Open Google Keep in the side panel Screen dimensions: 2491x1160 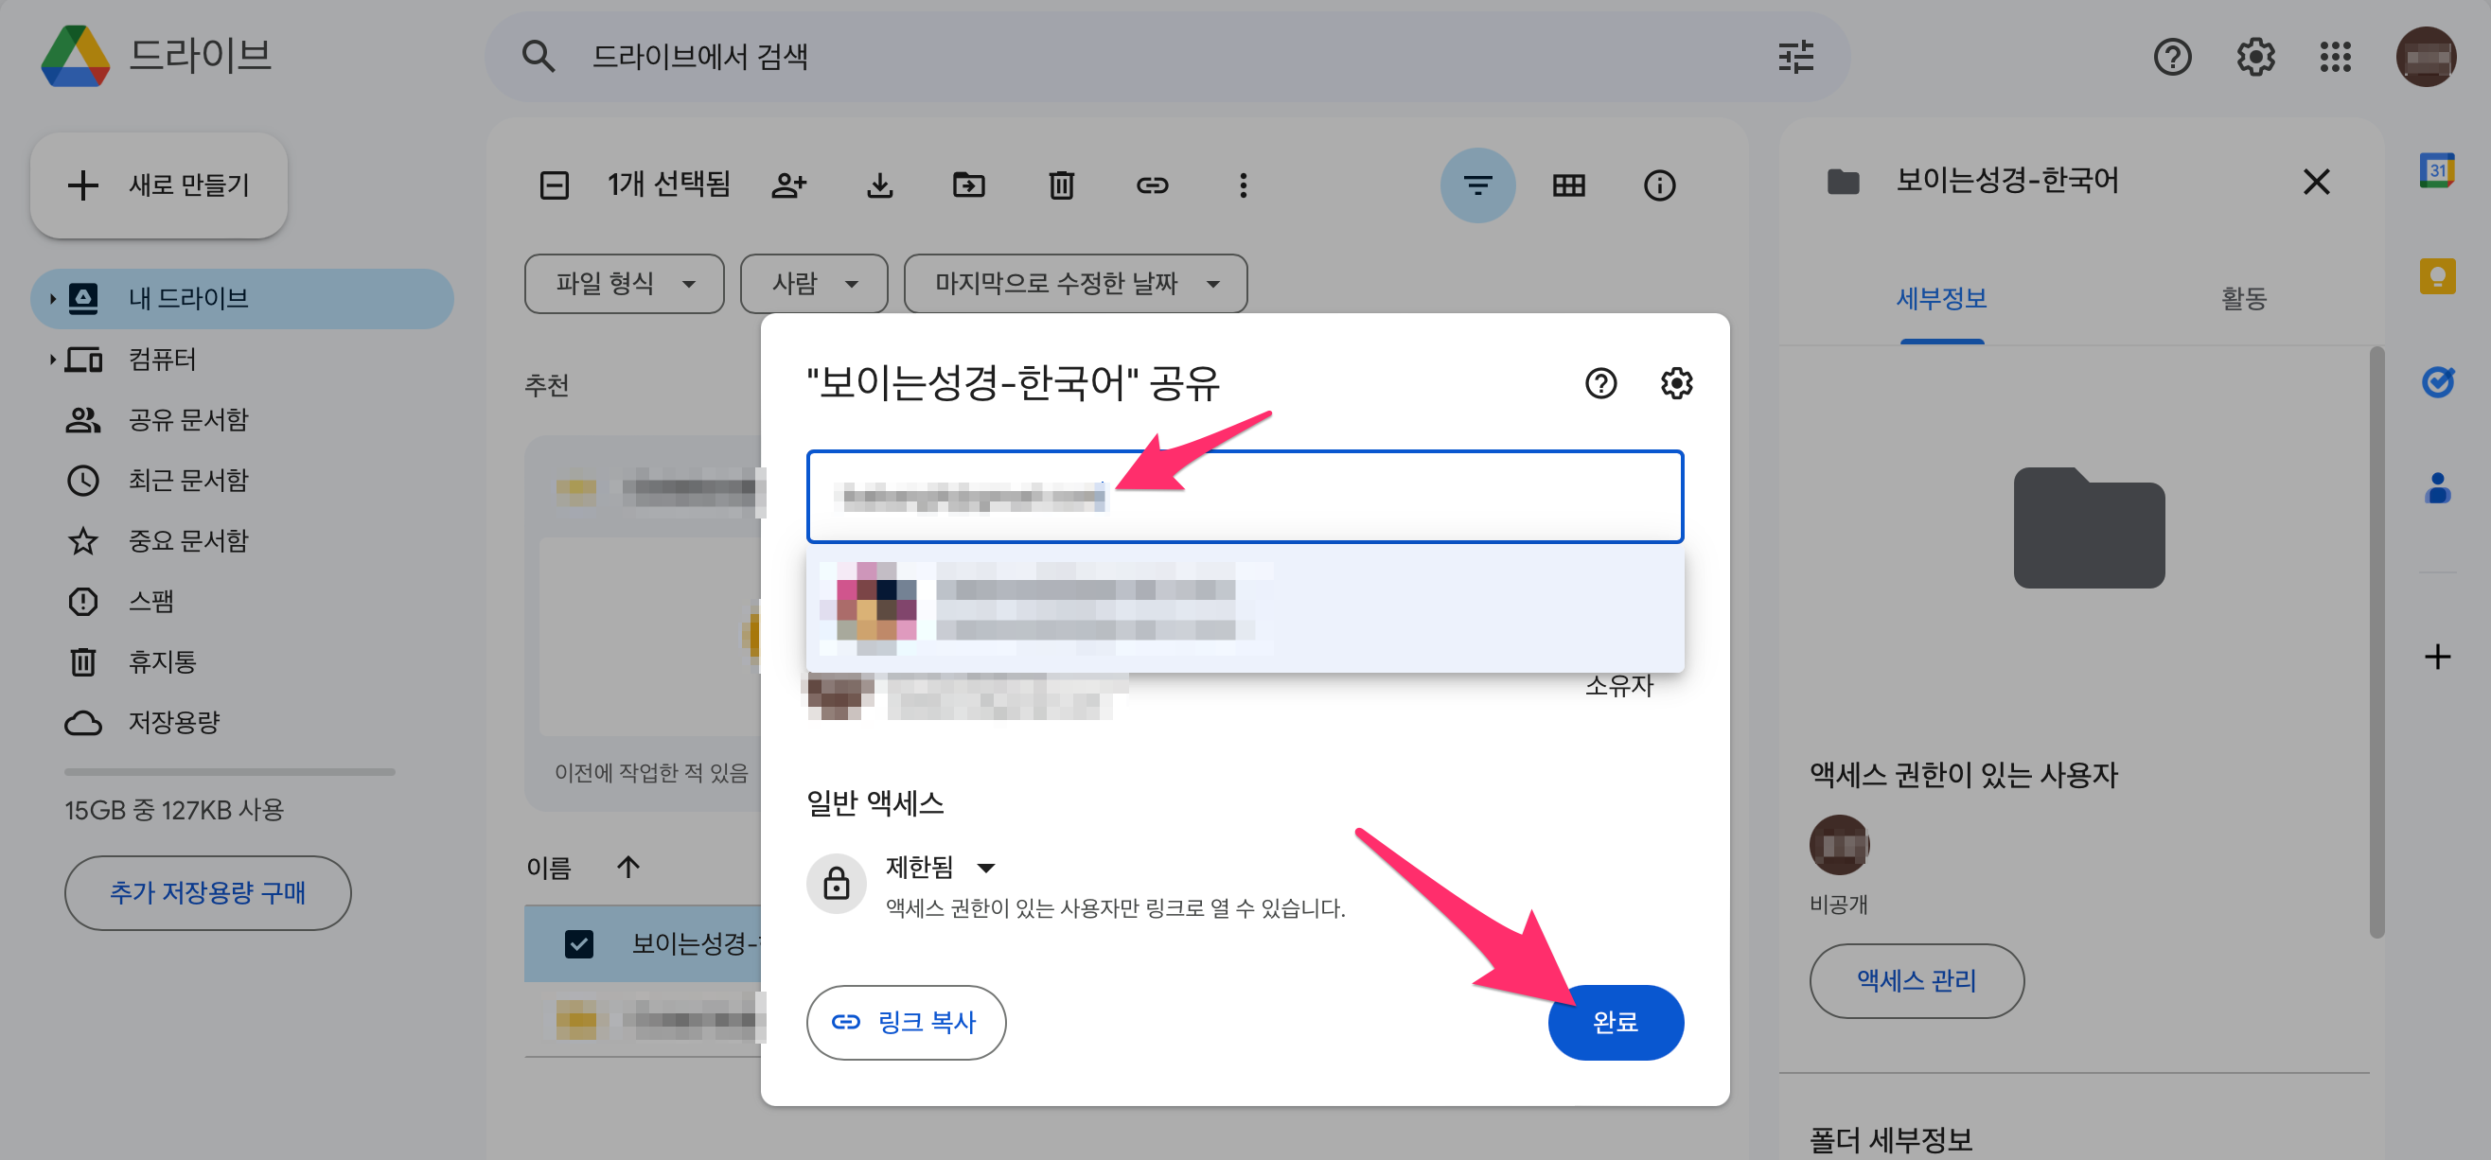2437,277
